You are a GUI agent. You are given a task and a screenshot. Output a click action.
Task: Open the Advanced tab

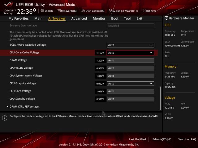click(79, 18)
